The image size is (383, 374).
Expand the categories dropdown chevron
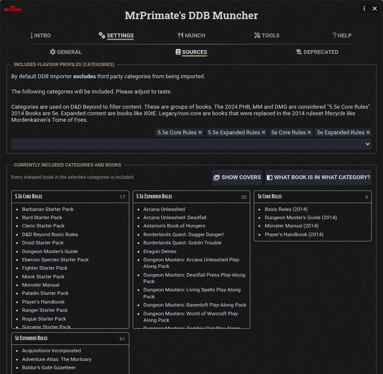tap(368, 144)
